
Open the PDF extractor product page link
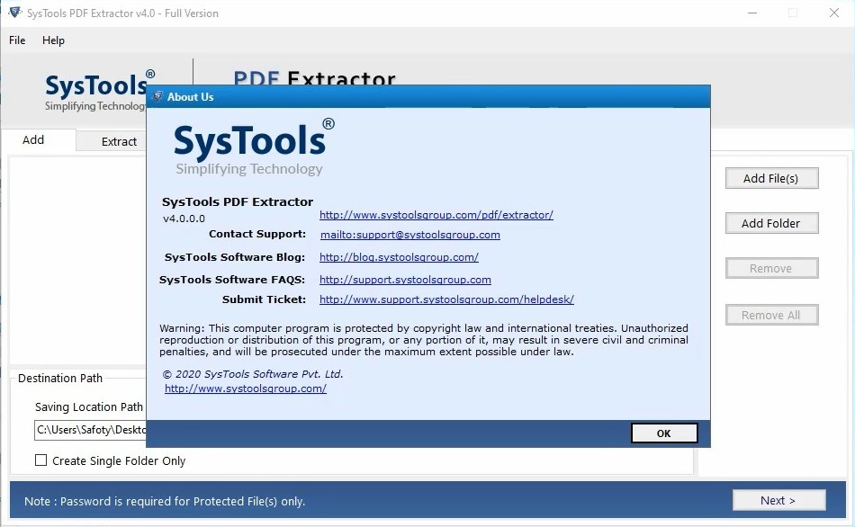click(x=436, y=215)
